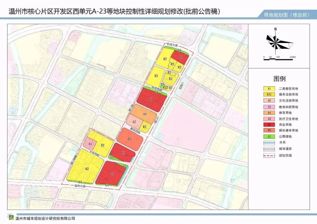This screenshot has height=224, width=317.
Task: Select the R1 yellow legend swatch
Action: coord(269,89)
